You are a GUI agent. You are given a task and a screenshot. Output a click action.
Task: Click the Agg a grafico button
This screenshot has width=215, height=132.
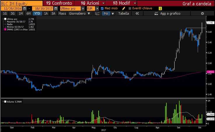167,13
